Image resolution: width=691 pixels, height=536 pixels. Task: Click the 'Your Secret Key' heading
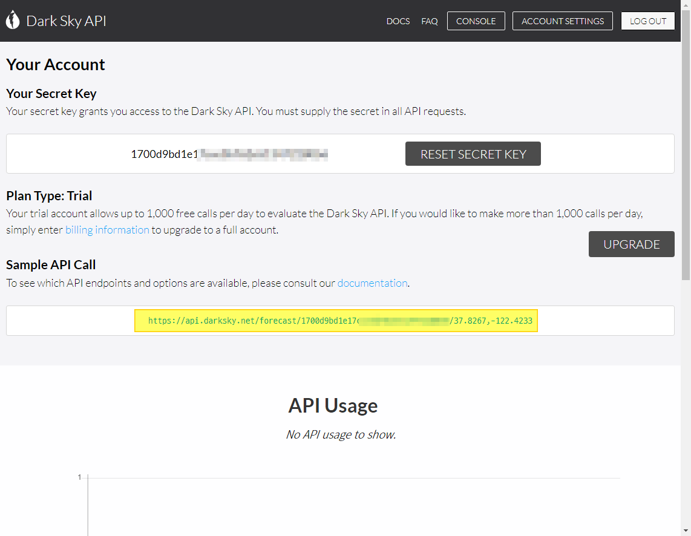(51, 93)
